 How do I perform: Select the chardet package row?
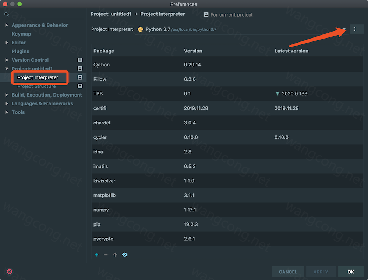pos(227,123)
